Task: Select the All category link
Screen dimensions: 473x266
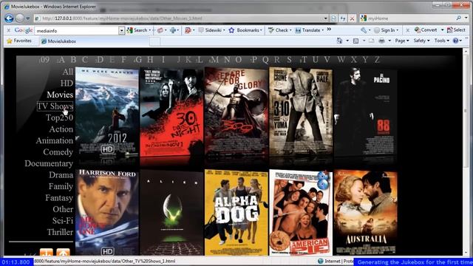Action: coord(68,72)
